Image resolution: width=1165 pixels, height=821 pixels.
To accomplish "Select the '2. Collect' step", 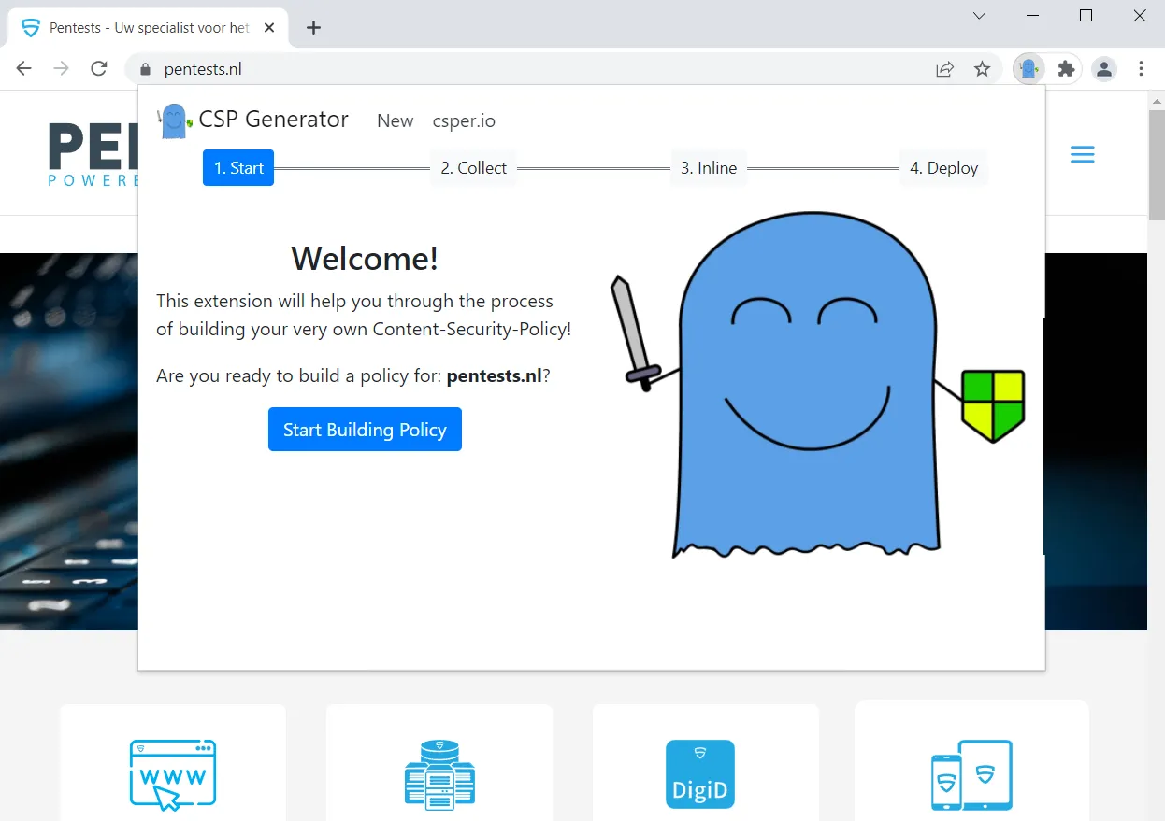I will click(x=473, y=168).
